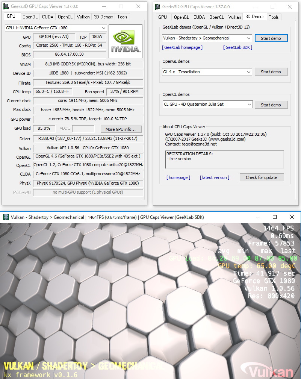Click Check for update button
The width and height of the screenshot is (301, 379).
tap(262, 177)
